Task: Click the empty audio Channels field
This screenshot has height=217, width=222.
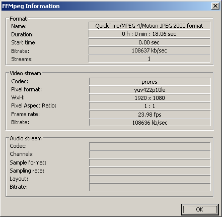Action: (150, 154)
